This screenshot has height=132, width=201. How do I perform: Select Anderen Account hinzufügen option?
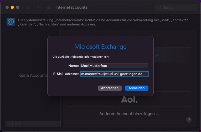tap(129, 114)
